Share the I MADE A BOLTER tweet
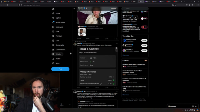 tap(117, 88)
